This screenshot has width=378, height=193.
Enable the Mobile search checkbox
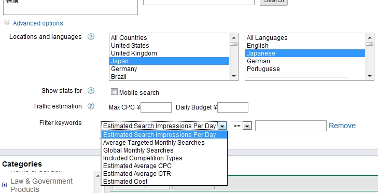(x=114, y=92)
